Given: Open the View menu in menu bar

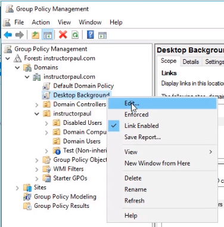Looking at the screenshot, I should click(x=64, y=22).
